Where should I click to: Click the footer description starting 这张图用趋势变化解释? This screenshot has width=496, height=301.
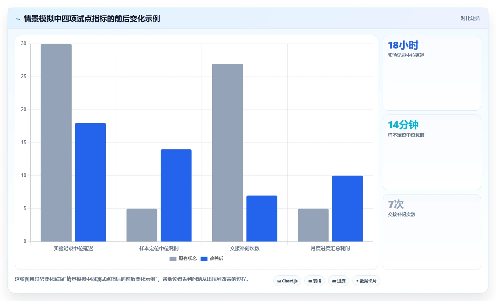point(132,279)
